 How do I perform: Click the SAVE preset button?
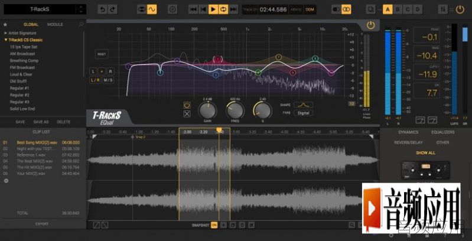(x=20, y=122)
